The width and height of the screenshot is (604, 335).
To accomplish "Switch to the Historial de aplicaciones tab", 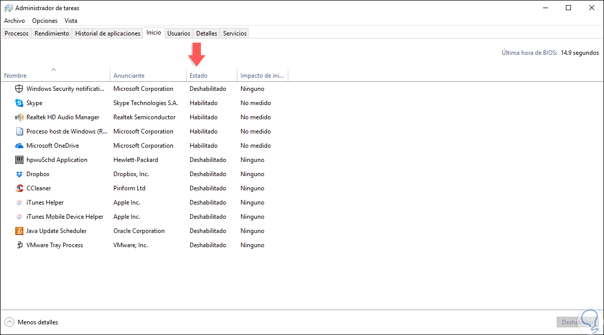I will pyautogui.click(x=108, y=33).
